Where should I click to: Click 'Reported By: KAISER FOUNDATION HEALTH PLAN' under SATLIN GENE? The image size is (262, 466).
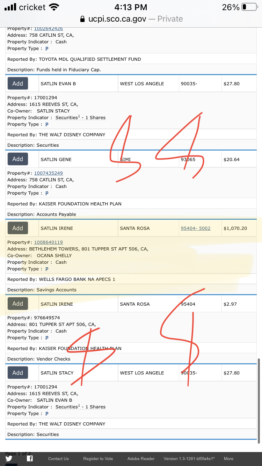click(x=64, y=204)
